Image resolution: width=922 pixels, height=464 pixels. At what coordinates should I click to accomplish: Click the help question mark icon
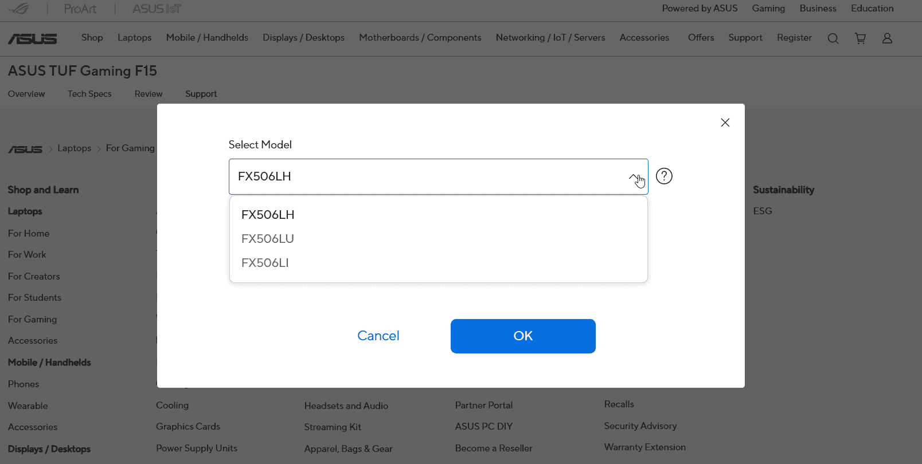[x=664, y=176]
